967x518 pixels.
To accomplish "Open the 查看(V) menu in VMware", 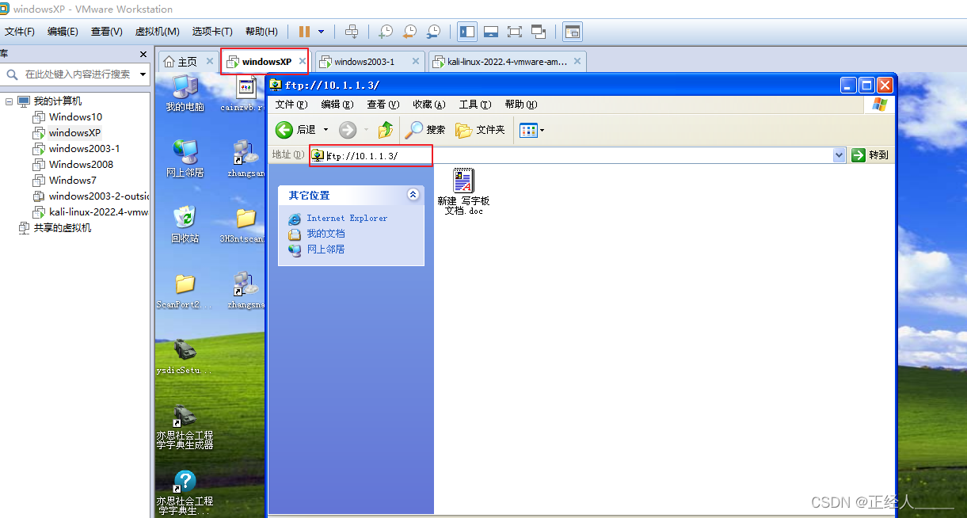I will (x=107, y=32).
